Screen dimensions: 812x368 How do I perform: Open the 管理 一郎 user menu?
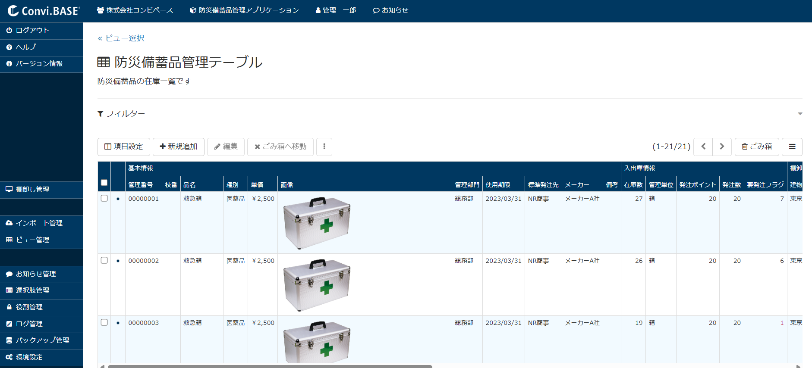pos(335,10)
